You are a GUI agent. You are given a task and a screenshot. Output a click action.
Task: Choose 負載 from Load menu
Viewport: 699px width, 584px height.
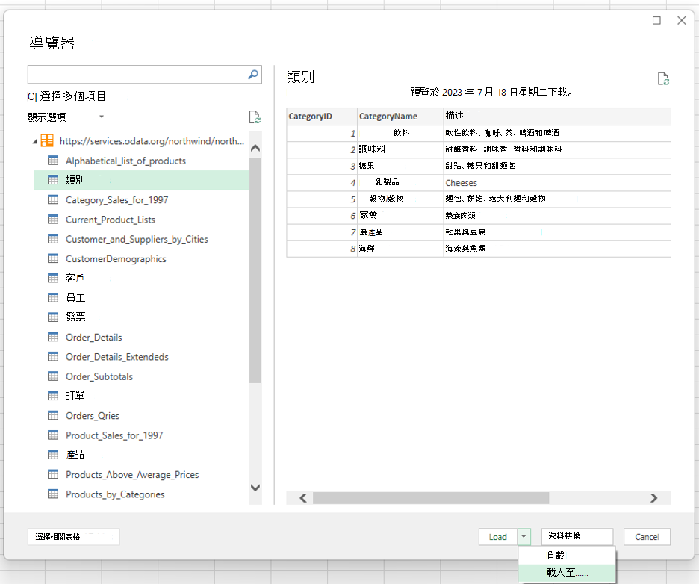point(567,556)
